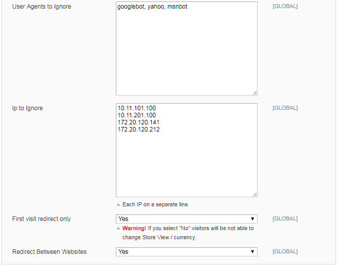Place cursor in 'googlebot, yahoo, msnbot' text
This screenshot has height=266, width=337.
[152, 7]
